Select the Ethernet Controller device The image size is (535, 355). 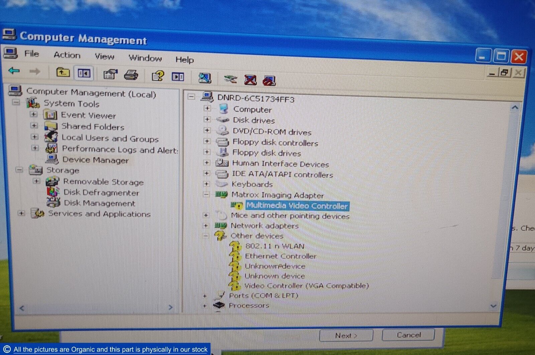click(281, 256)
